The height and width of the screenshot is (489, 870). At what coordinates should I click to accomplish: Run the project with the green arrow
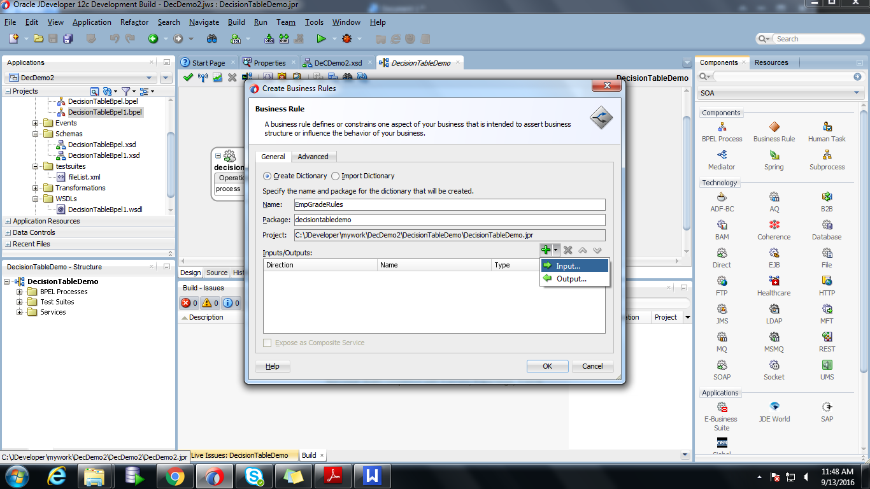[322, 38]
